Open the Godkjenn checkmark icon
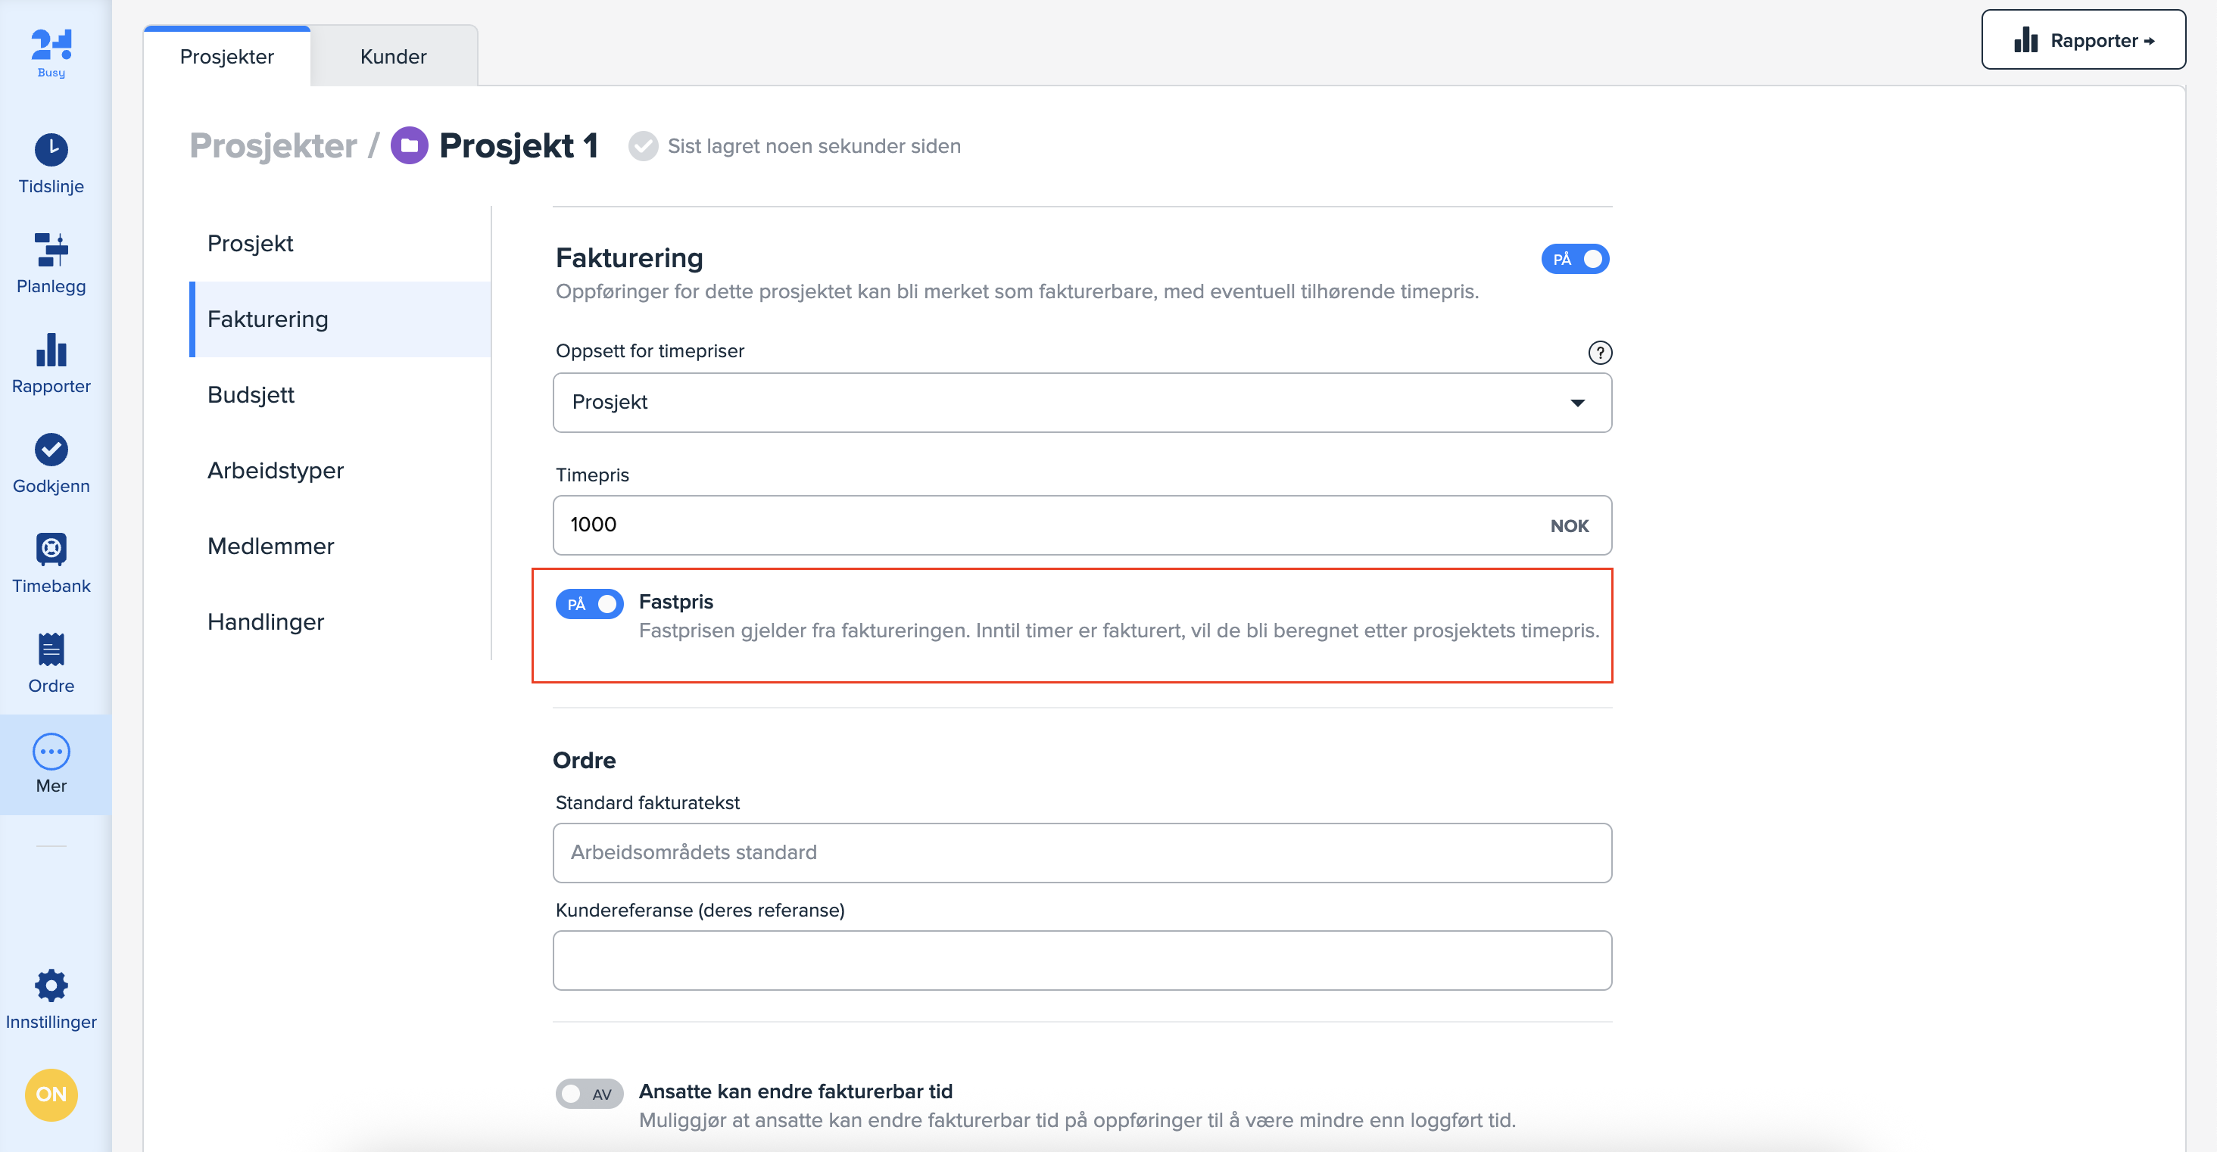Viewport: 2217px width, 1152px height. pyautogui.click(x=51, y=449)
